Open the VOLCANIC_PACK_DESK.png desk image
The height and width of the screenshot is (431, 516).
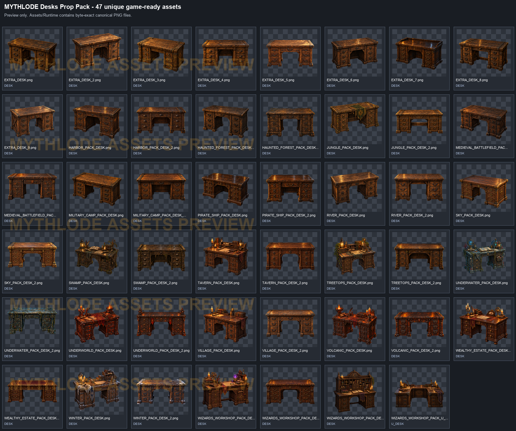pos(355,323)
